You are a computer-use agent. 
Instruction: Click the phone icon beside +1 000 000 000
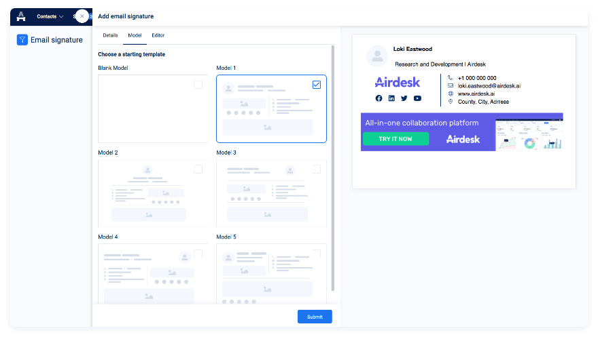tap(451, 78)
